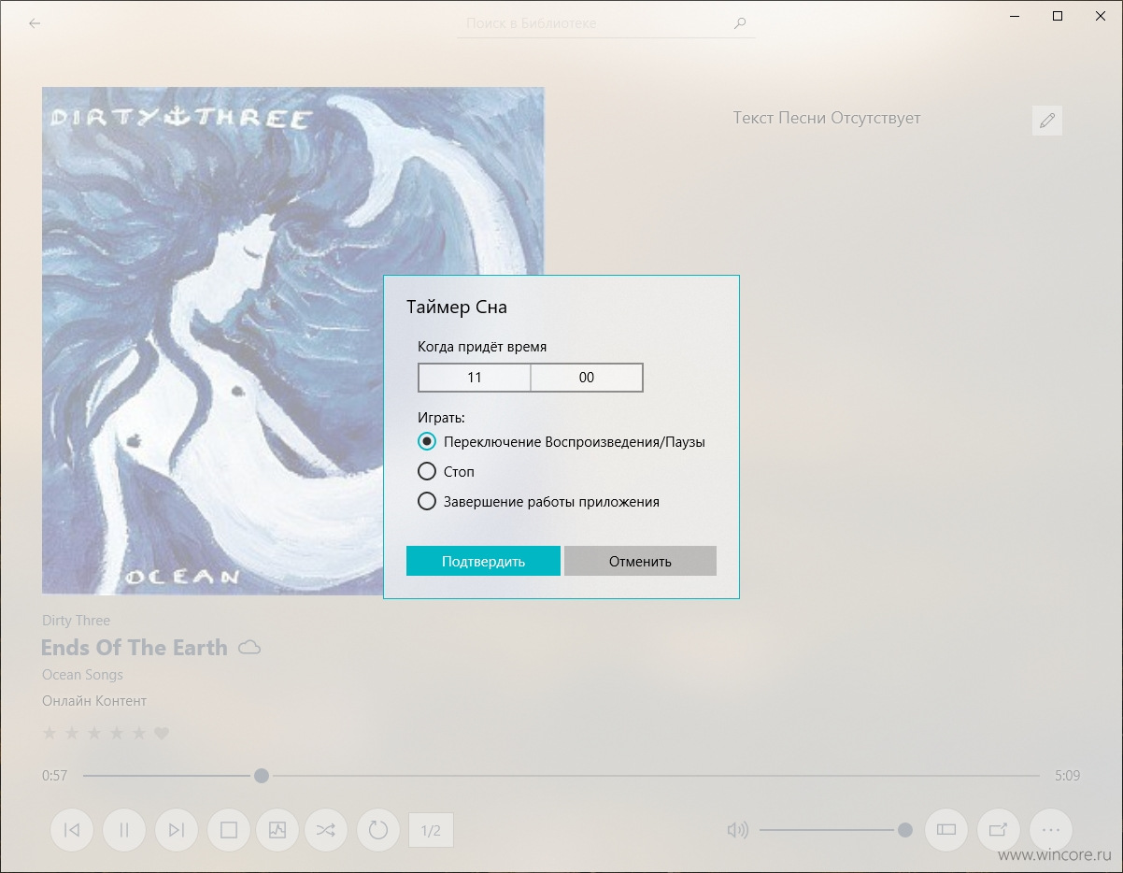Click the Dirty Three artist name
The width and height of the screenshot is (1123, 873).
(x=76, y=621)
